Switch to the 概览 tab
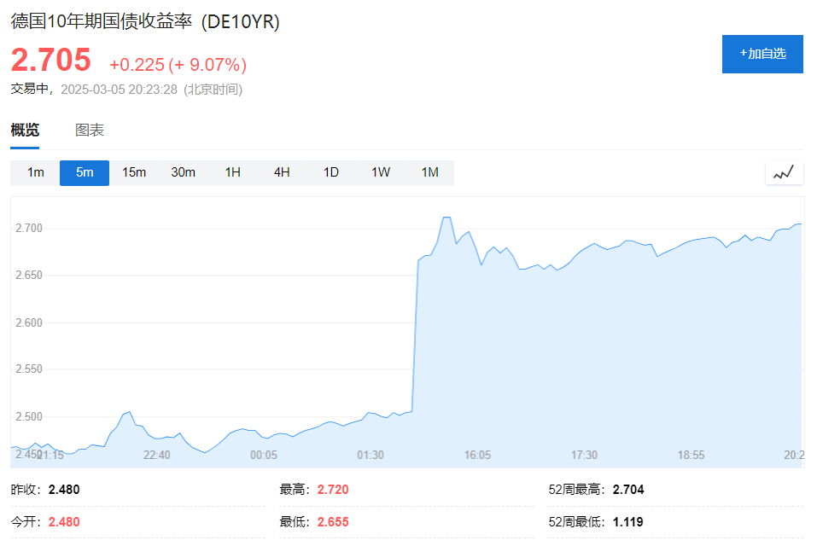Image resolution: width=817 pixels, height=546 pixels. (x=22, y=130)
